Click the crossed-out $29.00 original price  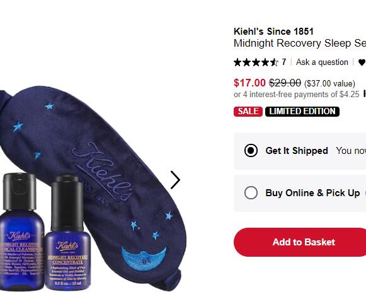point(285,83)
